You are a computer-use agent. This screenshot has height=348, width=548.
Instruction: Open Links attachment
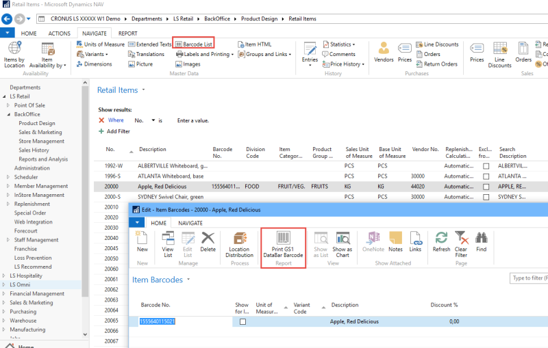coord(415,241)
